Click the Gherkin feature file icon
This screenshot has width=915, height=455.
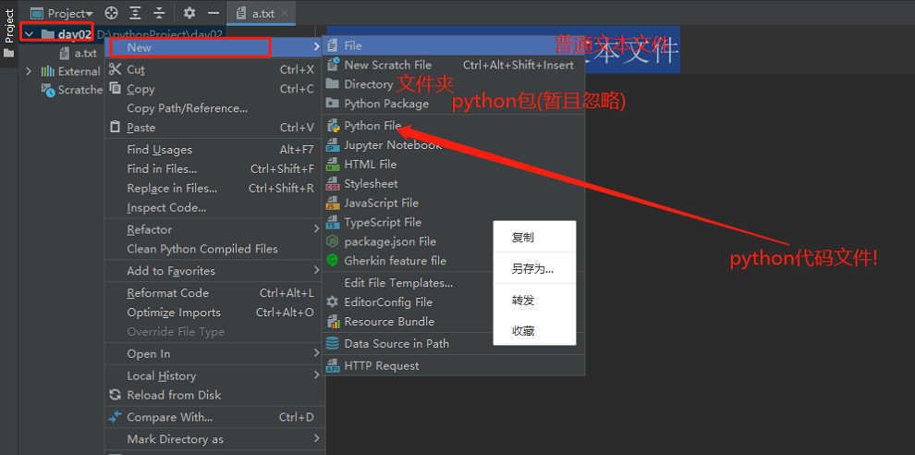332,261
